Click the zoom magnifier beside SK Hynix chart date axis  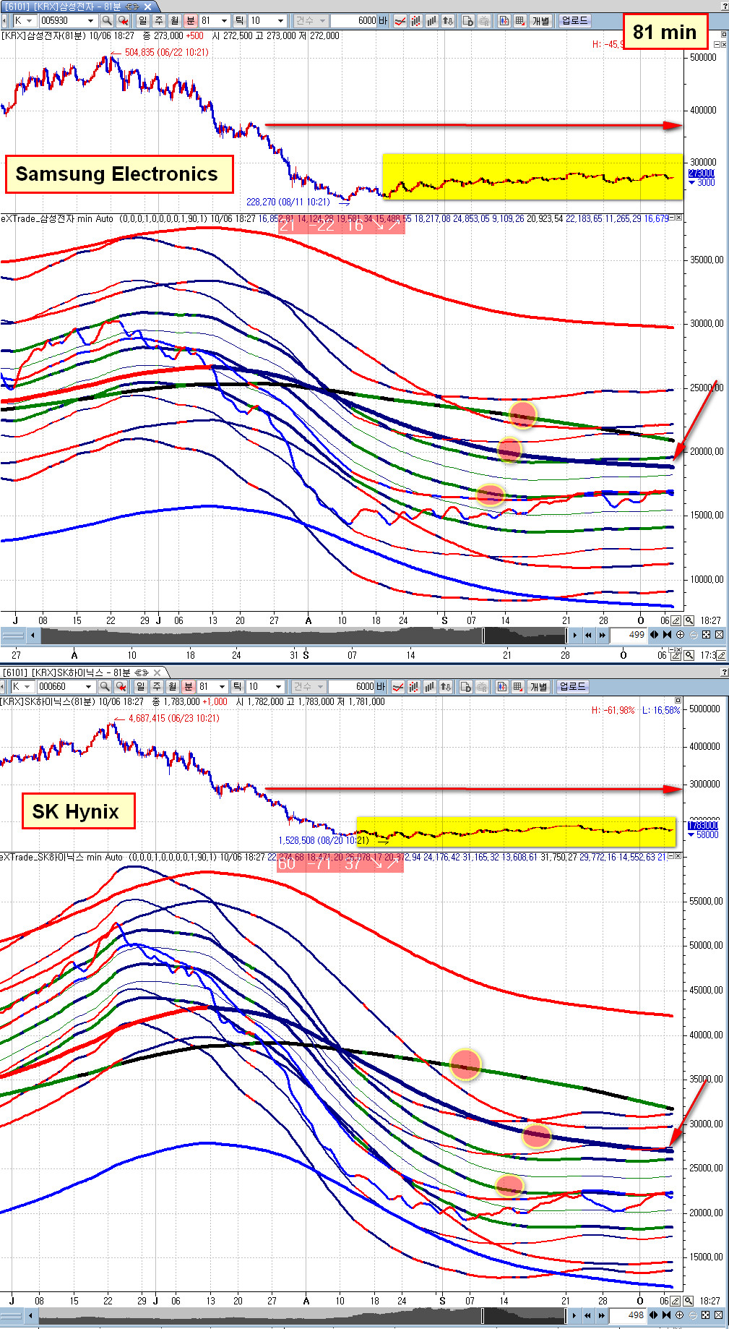point(689,1301)
